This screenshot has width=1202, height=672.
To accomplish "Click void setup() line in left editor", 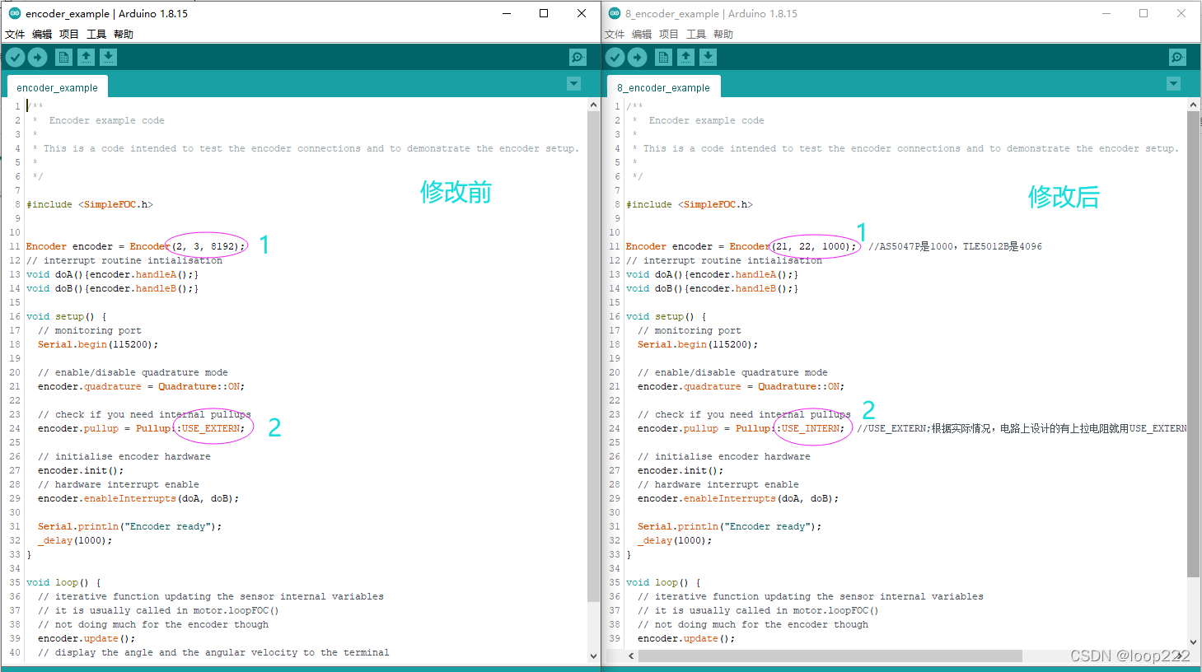I will coord(67,316).
